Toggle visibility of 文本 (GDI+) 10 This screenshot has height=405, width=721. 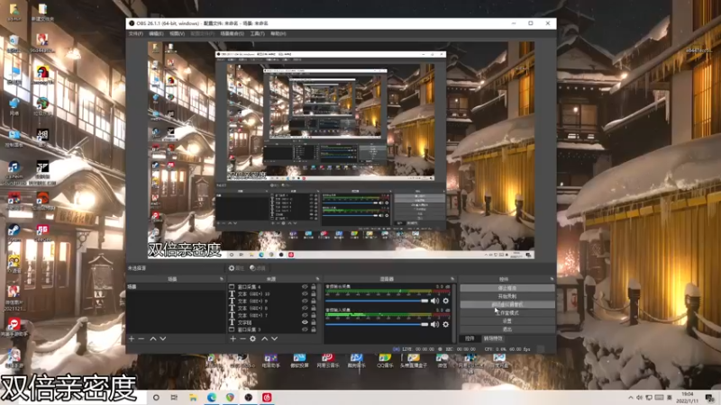pos(305,294)
